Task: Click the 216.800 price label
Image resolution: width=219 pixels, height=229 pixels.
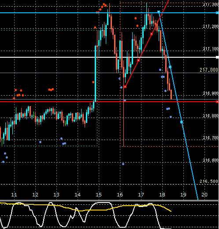Action: pos(211,116)
